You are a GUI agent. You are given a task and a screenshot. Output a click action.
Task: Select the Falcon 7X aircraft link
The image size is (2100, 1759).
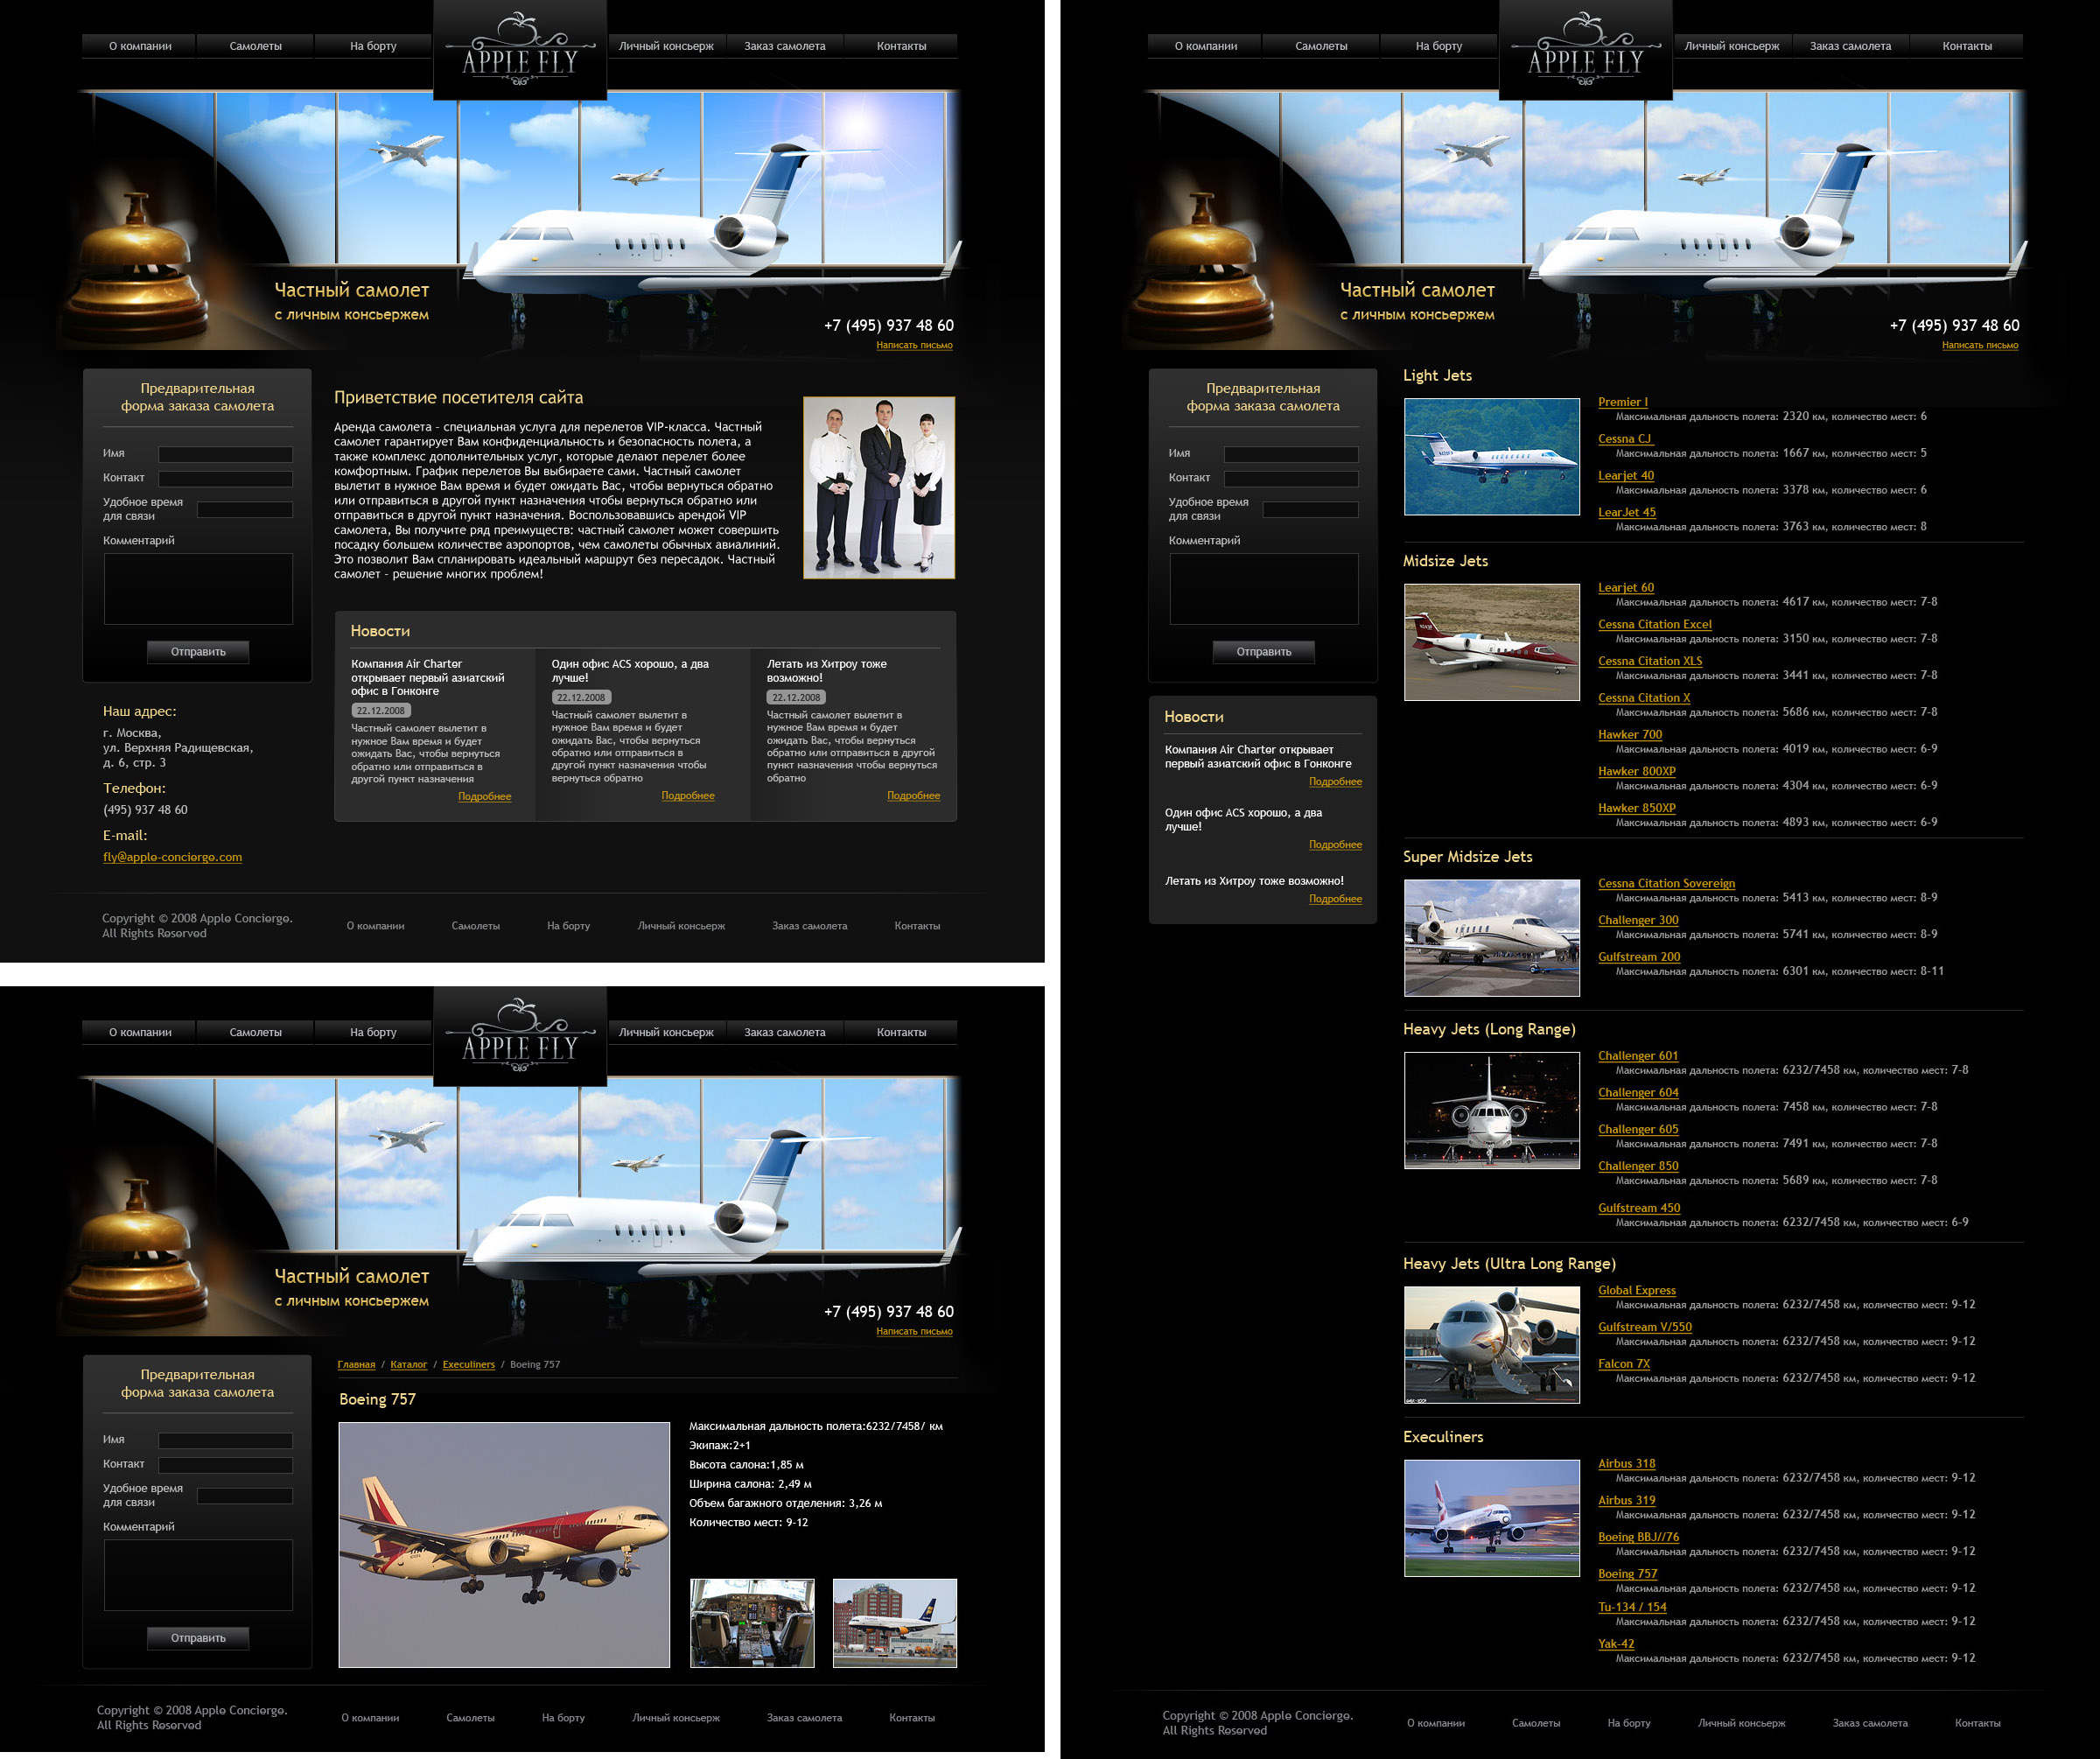click(x=1623, y=1364)
